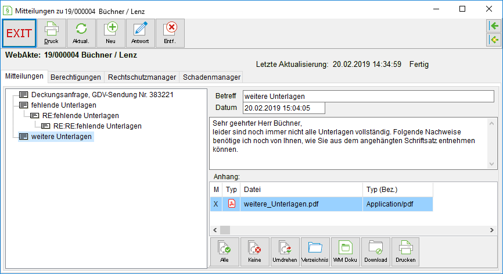Refresh messages with the Aktual. icon
The width and height of the screenshot is (503, 274).
coord(81,33)
